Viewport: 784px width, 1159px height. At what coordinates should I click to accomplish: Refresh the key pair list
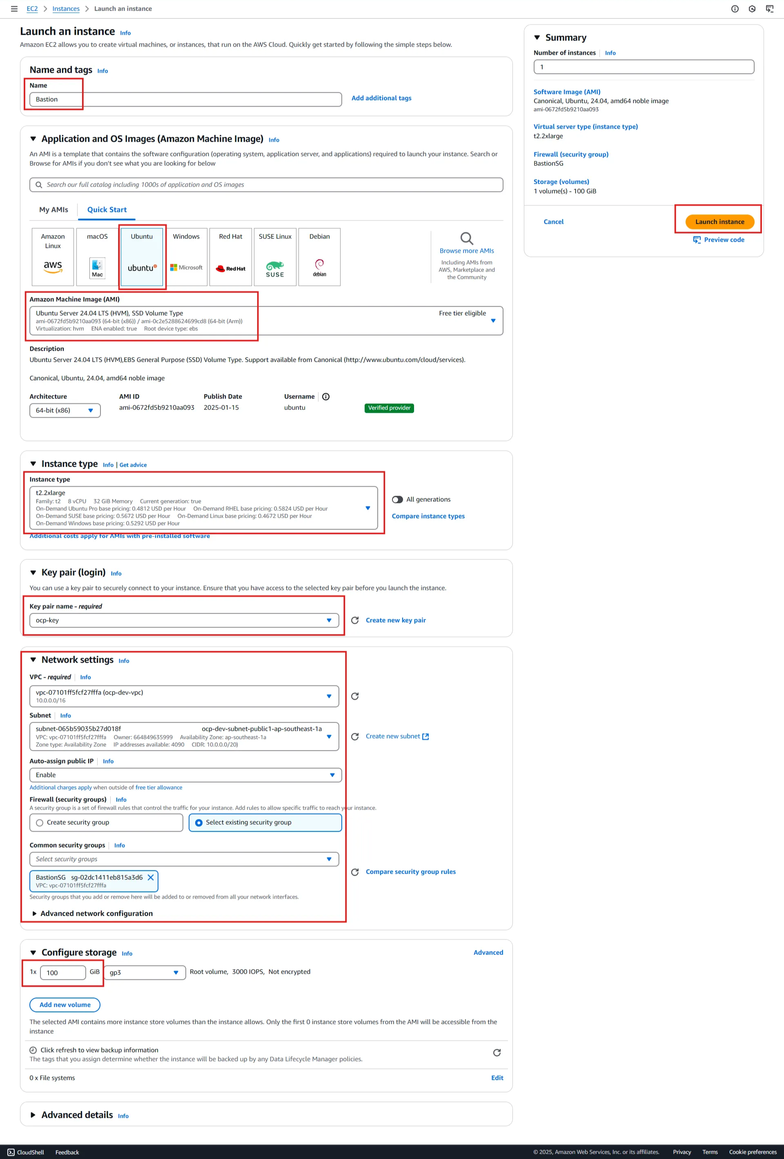click(x=354, y=620)
